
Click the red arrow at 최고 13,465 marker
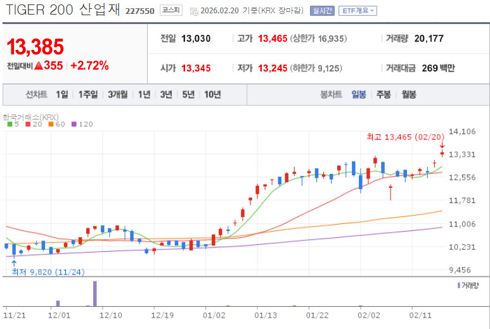pyautogui.click(x=442, y=146)
